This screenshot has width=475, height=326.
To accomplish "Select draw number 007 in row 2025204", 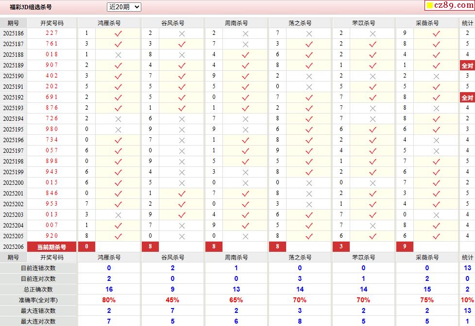I will [x=52, y=225].
